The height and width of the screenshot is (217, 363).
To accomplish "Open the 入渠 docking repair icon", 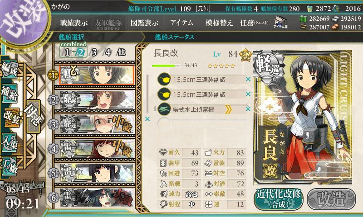I will (10, 142).
